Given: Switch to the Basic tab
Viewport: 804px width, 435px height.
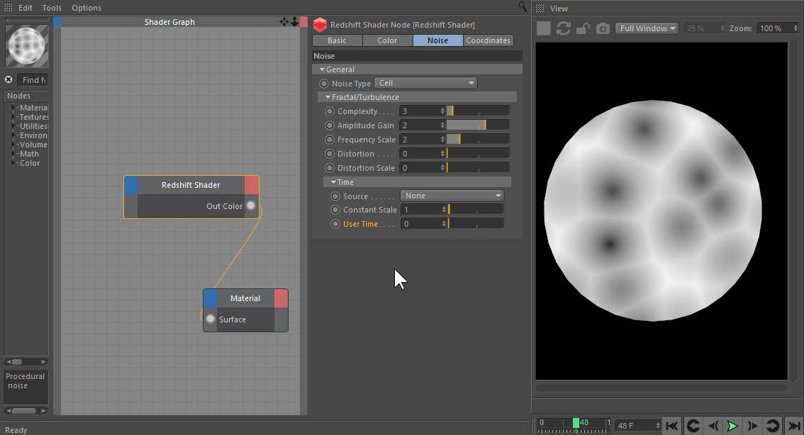Looking at the screenshot, I should (x=337, y=40).
